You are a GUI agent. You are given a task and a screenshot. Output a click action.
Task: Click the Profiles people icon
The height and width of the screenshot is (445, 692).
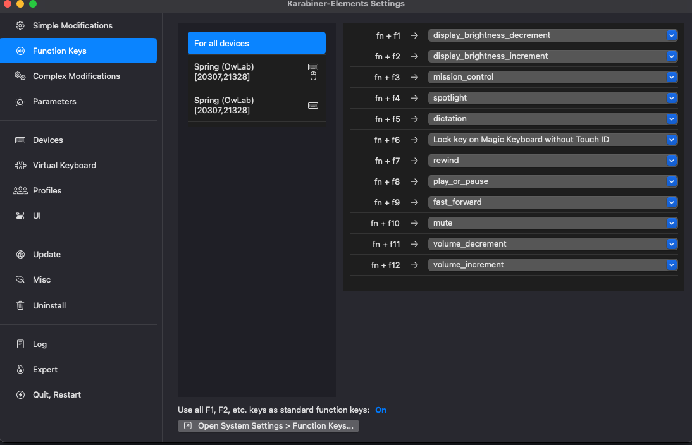[20, 191]
